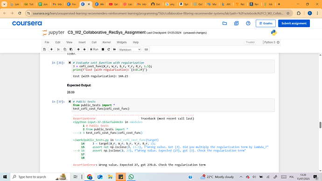Viewport: 322px width, 181px height.
Task: Restart the kernel icon
Action: tap(109, 49)
